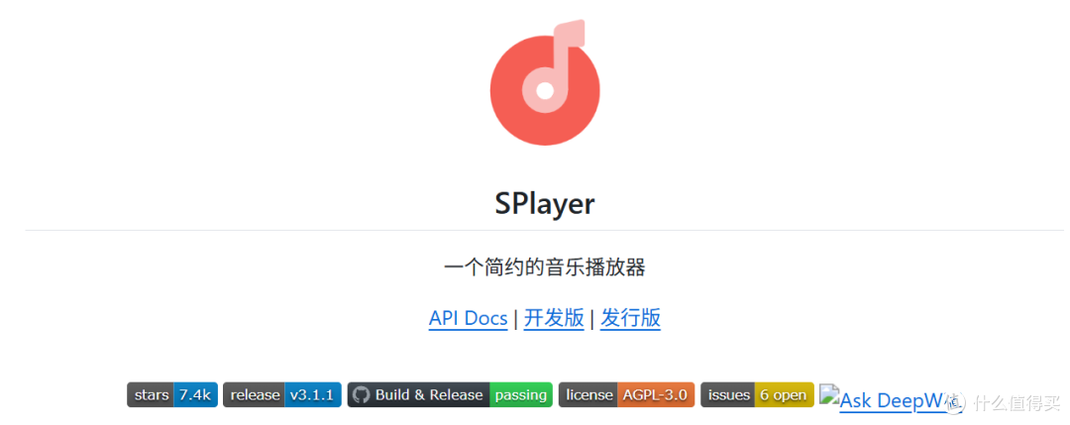This screenshot has height=425, width=1070.
Task: Open the API Docs link
Action: pyautogui.click(x=468, y=319)
